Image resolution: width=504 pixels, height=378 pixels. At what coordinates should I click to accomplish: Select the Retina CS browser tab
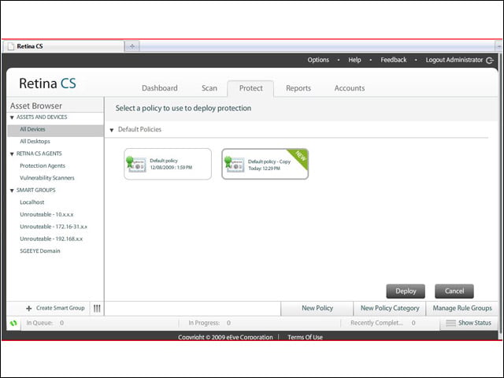coord(64,46)
